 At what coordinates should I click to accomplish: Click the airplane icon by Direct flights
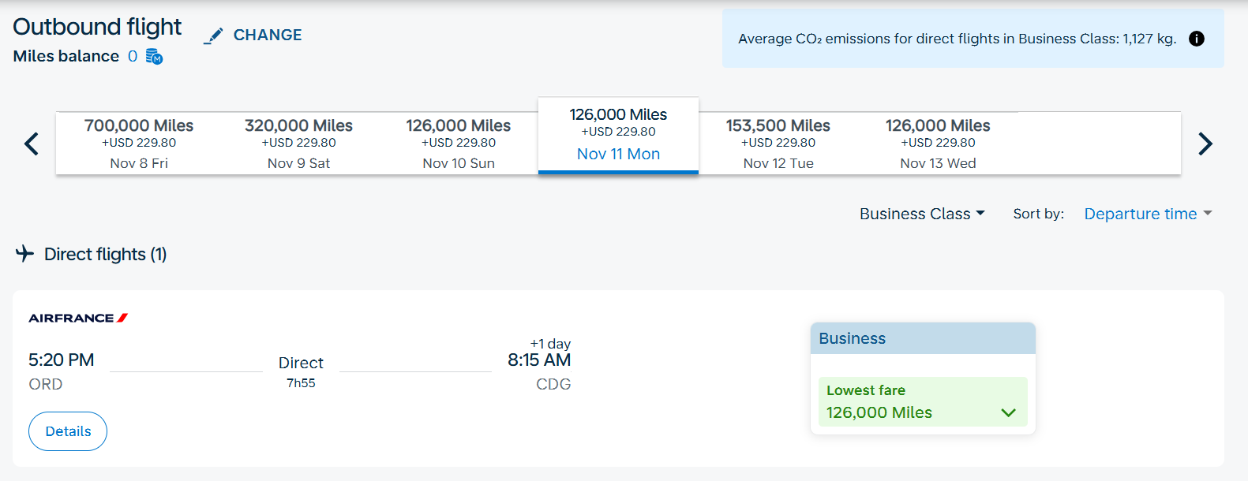pos(25,254)
